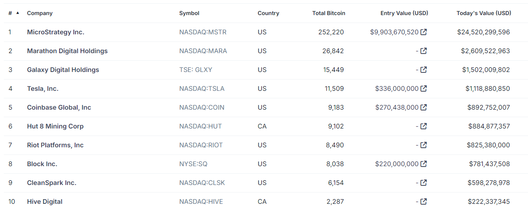Open Hut 8 Mining external link icon

[424, 126]
